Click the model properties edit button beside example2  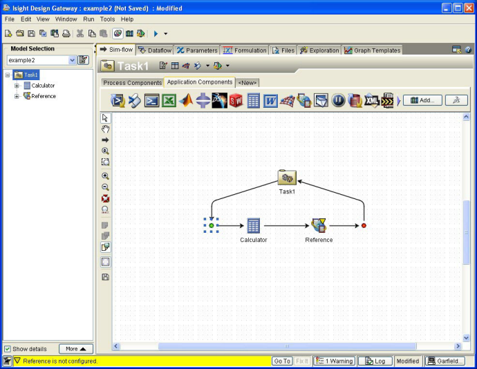[x=83, y=60]
